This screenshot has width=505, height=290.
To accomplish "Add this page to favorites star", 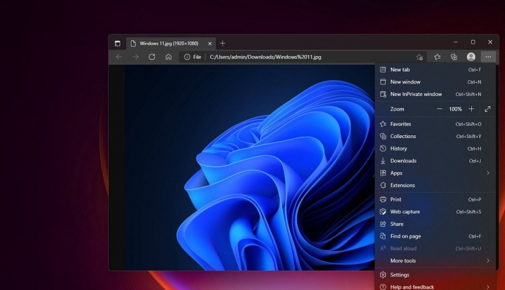I will point(419,57).
